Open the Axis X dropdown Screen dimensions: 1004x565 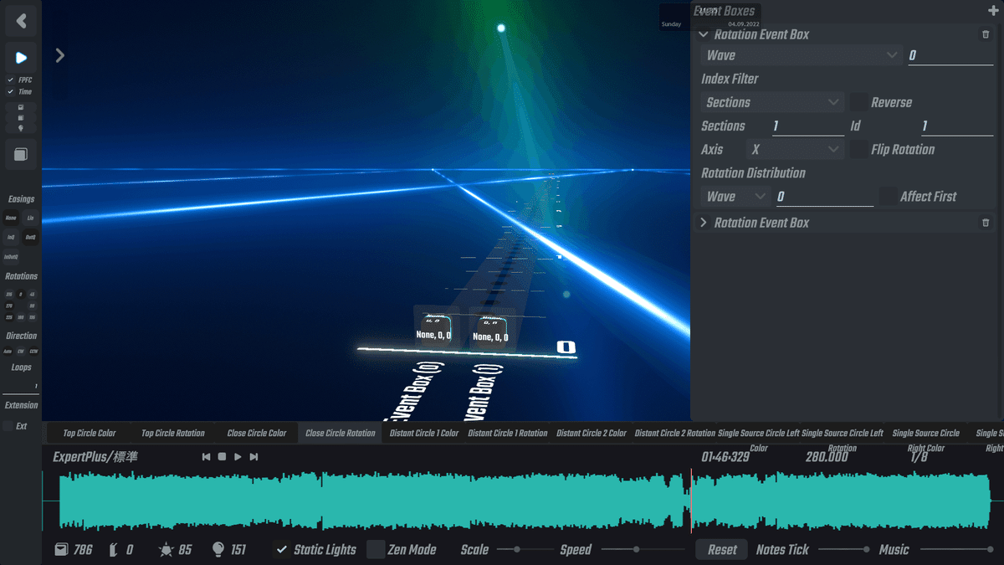(x=795, y=149)
